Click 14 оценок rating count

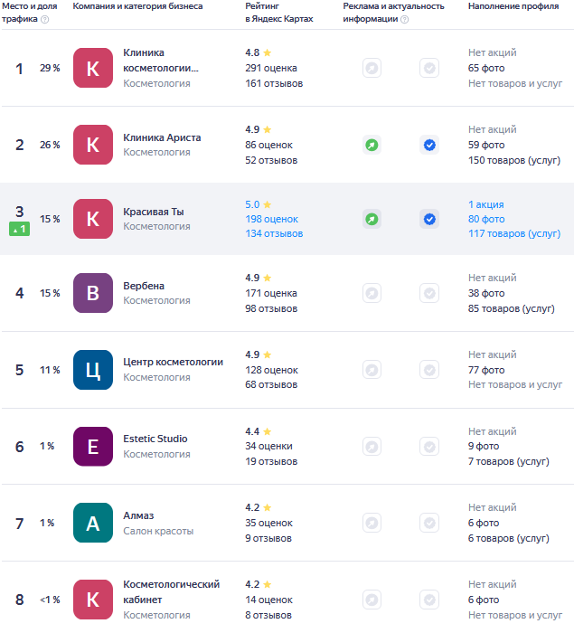[x=268, y=600]
